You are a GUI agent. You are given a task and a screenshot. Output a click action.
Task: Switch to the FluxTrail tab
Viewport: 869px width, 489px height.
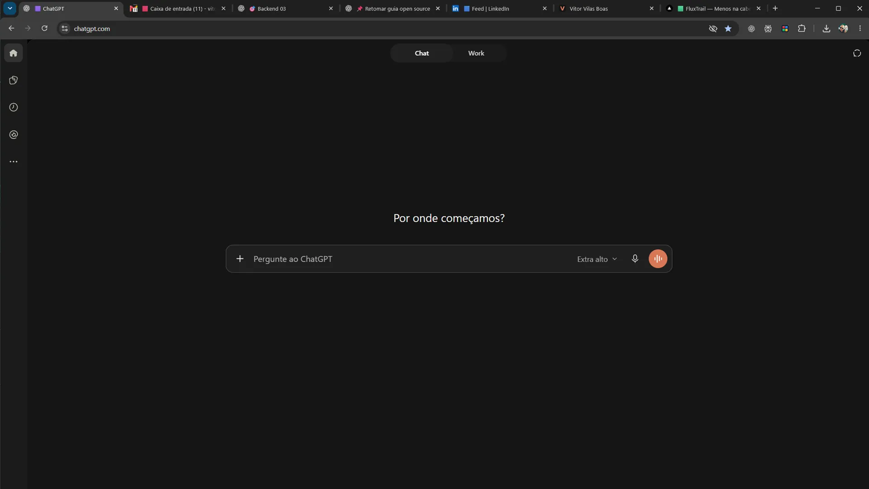point(713,9)
